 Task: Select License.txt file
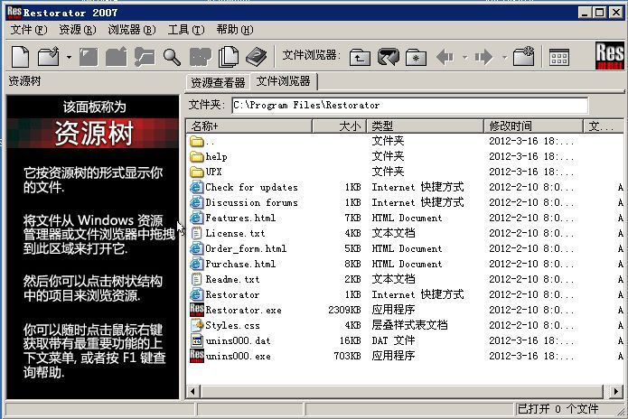[x=228, y=233]
